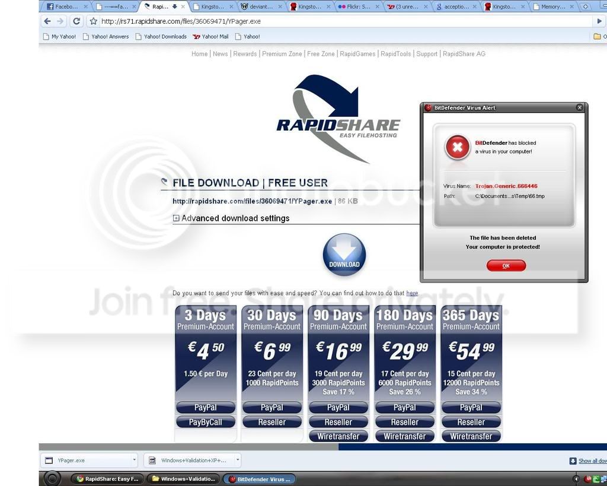607x486 pixels.
Task: Switch to RapidShare Chrome taskbar button
Action: point(108,479)
